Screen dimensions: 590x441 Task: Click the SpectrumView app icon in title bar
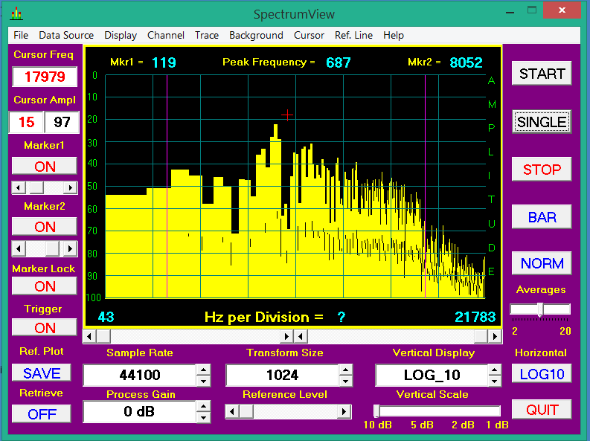pyautogui.click(x=16, y=13)
